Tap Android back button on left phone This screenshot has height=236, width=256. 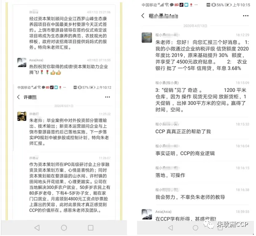point(37,228)
